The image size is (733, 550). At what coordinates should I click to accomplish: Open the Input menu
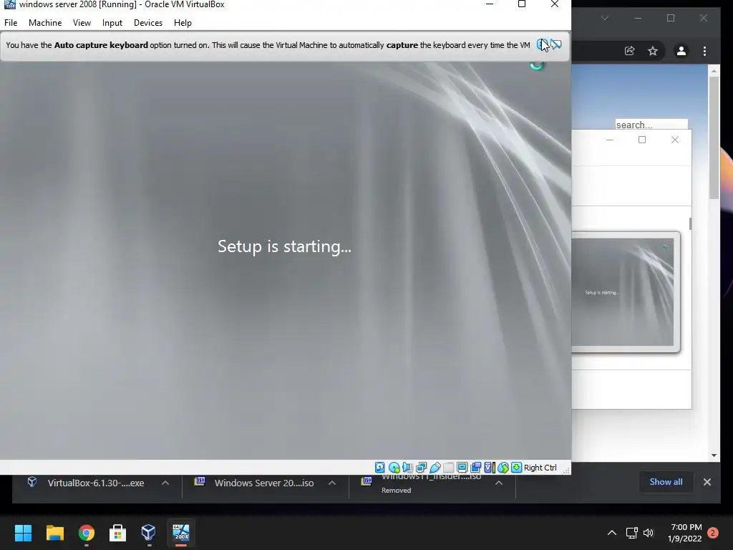[x=112, y=22]
